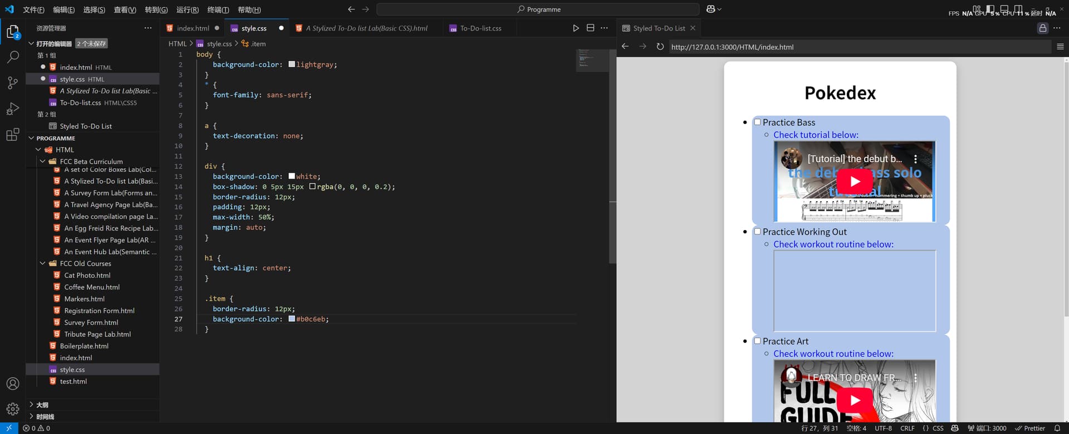Collapse the FCC Old Courses folder
This screenshot has height=434, width=1069.
[42, 263]
